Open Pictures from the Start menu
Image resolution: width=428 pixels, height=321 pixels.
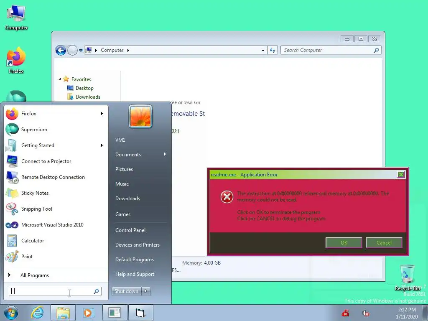tap(124, 169)
